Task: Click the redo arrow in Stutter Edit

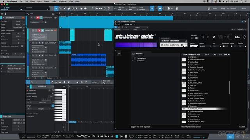Action: (208, 37)
